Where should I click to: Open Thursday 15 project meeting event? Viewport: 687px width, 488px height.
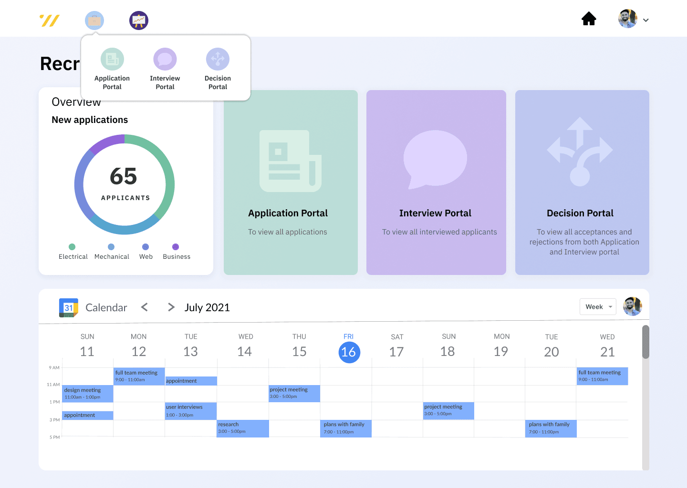[294, 394]
